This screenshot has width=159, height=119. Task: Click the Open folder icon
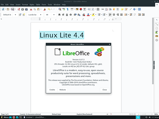(x=8, y=9)
